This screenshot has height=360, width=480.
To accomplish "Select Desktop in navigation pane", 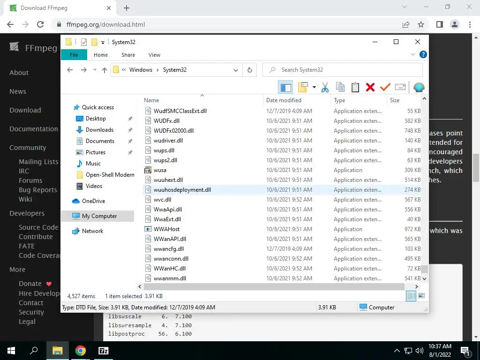I will (x=96, y=119).
